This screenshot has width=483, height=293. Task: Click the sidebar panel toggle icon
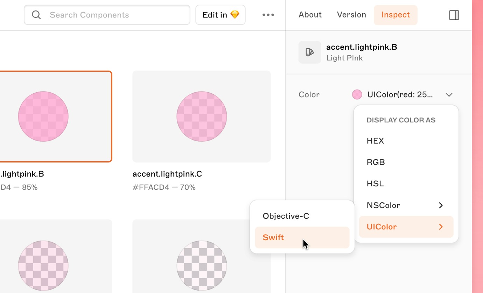(x=454, y=15)
